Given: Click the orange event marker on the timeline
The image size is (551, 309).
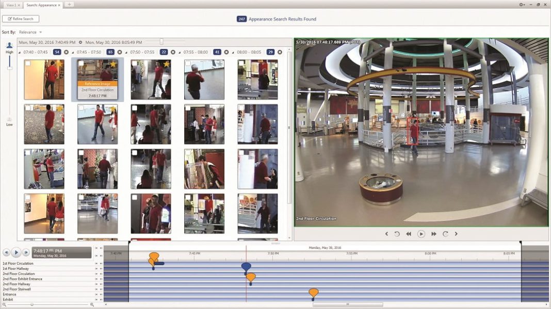Looking at the screenshot, I should point(153,256).
